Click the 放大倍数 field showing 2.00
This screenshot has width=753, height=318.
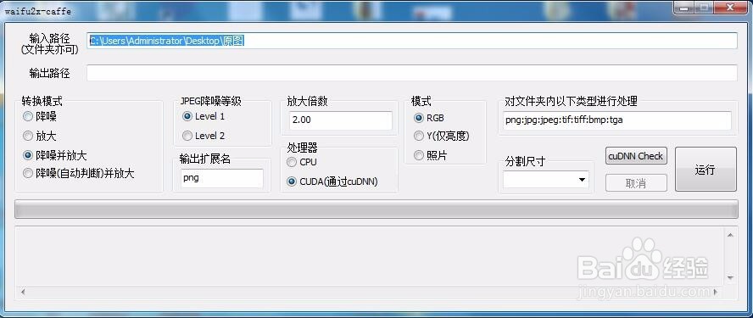click(341, 120)
